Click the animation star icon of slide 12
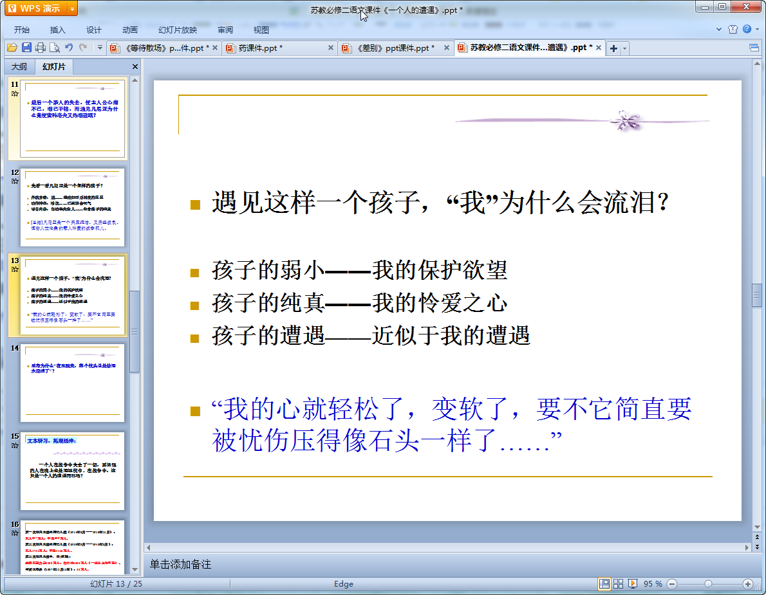766x595 pixels. coord(15,181)
